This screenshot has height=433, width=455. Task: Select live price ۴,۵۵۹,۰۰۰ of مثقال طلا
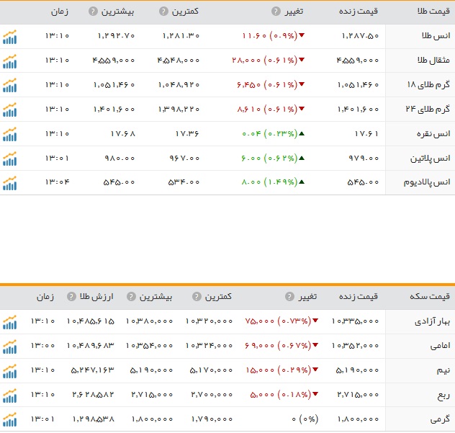[358, 60]
